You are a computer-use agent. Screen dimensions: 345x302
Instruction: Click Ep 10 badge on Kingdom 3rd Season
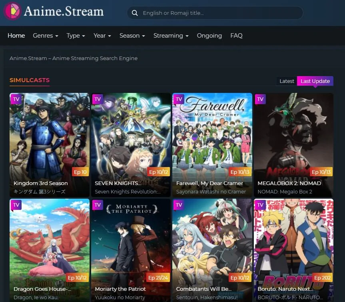(80, 172)
